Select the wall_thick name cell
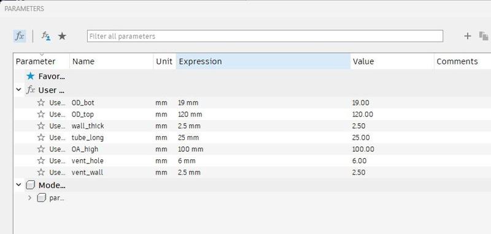491x234 pixels. [x=88, y=126]
